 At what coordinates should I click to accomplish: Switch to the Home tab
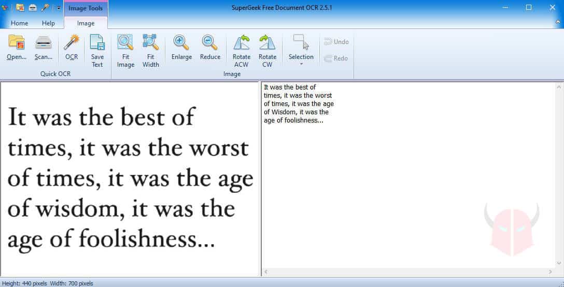coord(20,23)
